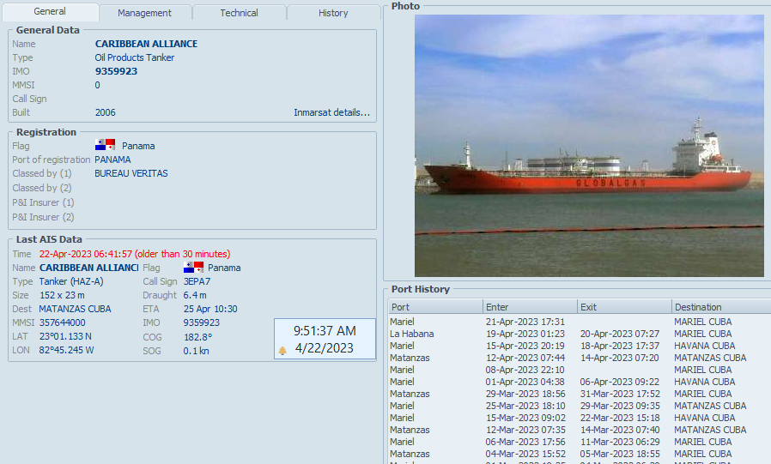771x464 pixels.
Task: Click the COG value 182.8°
Action: point(197,337)
